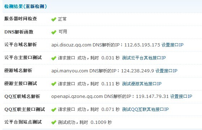Click the 重新检测 re-detect link
This screenshot has width=202, height=130.
(35, 6)
